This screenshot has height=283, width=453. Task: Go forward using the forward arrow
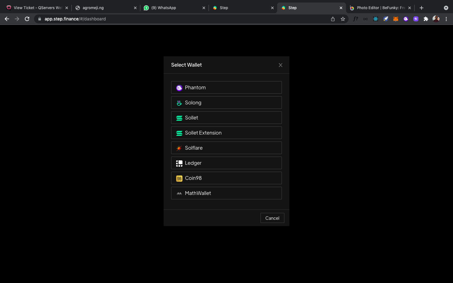tap(17, 19)
